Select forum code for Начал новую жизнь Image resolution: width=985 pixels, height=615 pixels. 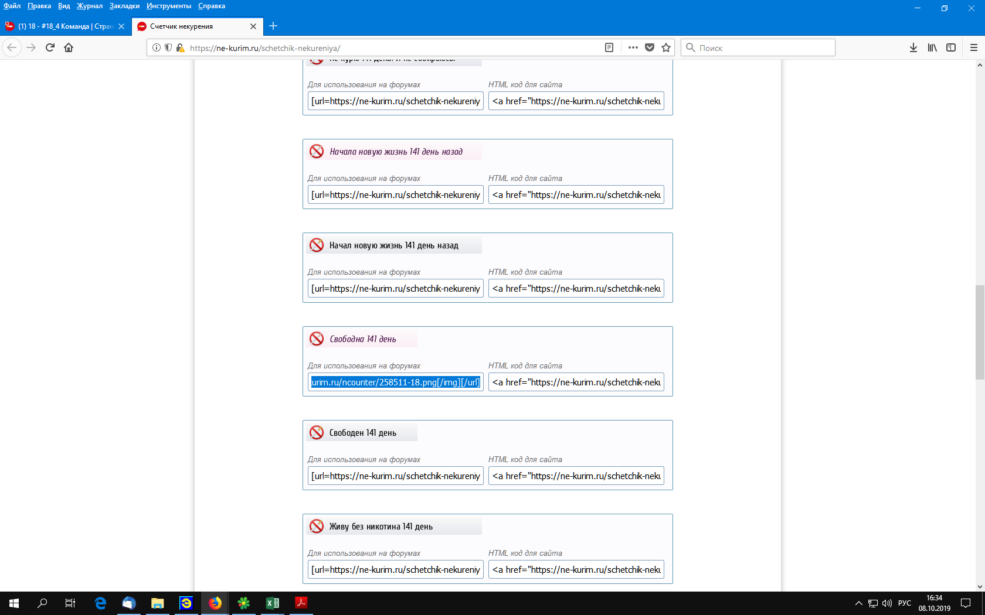pos(396,288)
